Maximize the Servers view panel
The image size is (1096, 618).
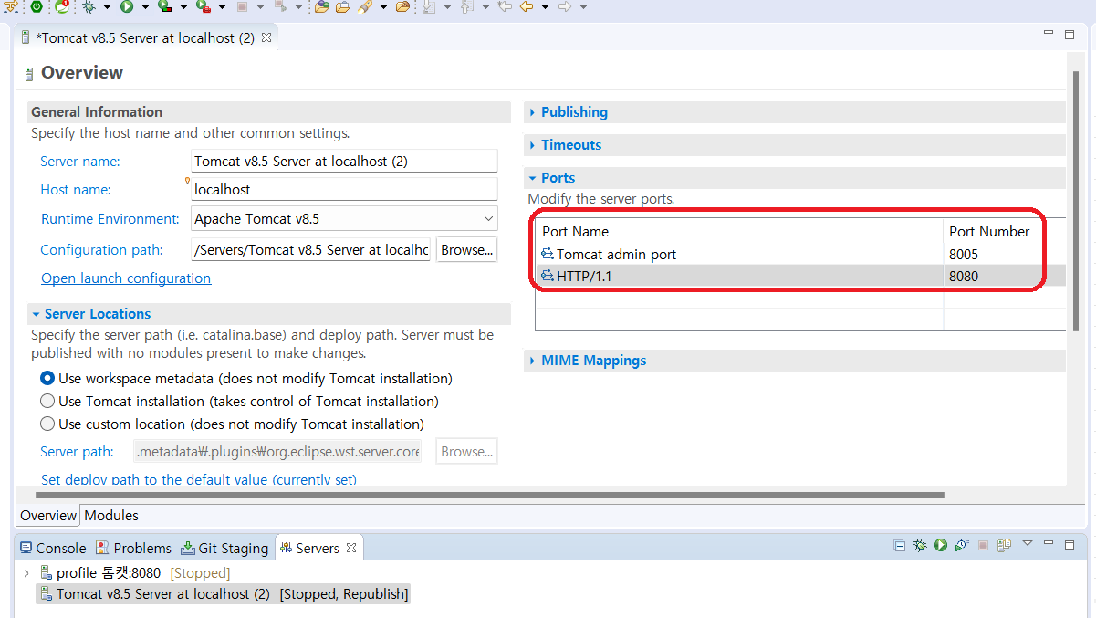click(1070, 545)
